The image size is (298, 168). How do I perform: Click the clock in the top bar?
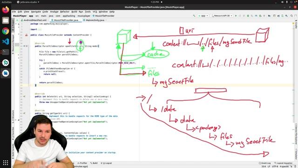(155, 2)
